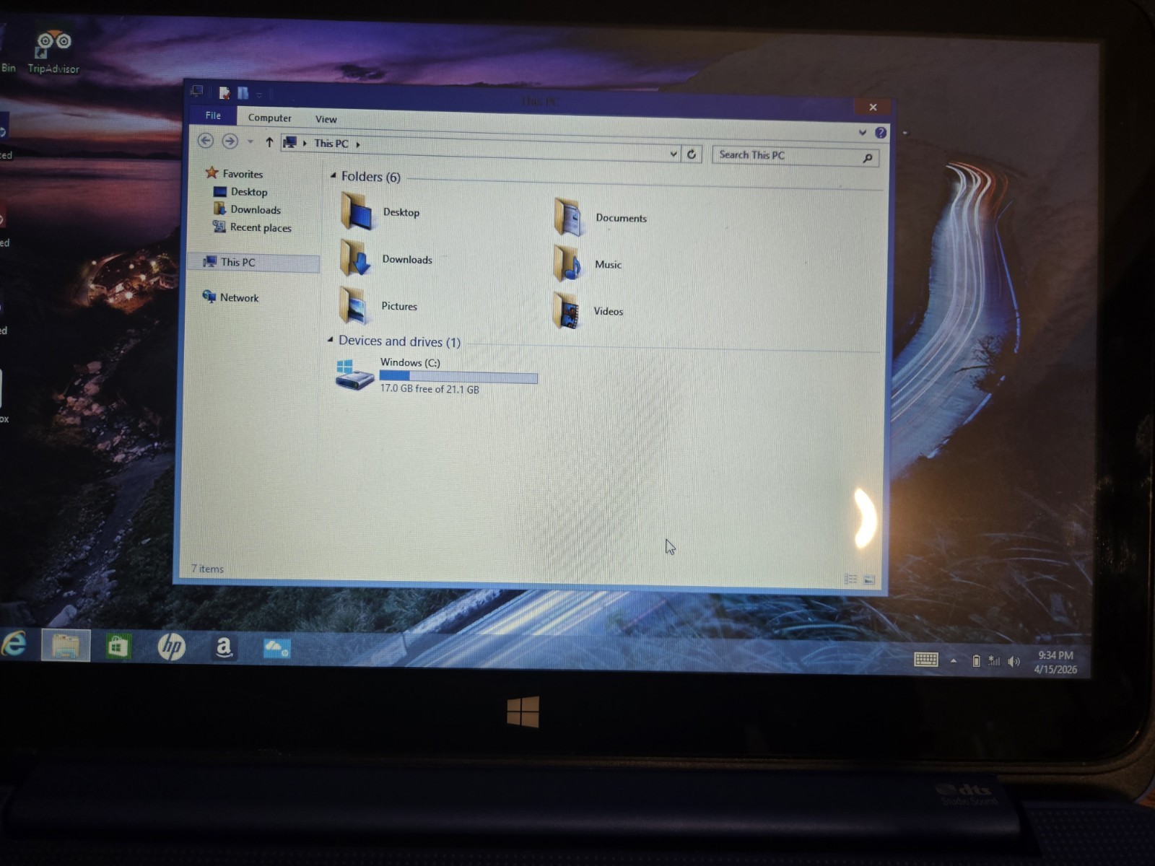Switch to the View ribbon tab

326,119
